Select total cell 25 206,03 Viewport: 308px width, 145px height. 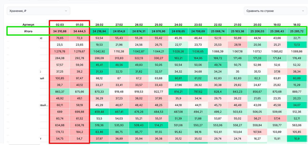[257, 31]
